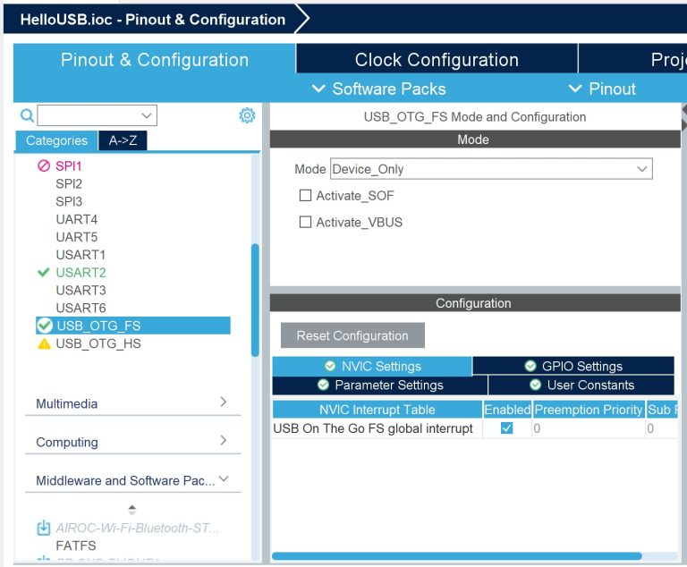The image size is (687, 567).
Task: Select USART1 in peripheral list
Action: coord(81,255)
